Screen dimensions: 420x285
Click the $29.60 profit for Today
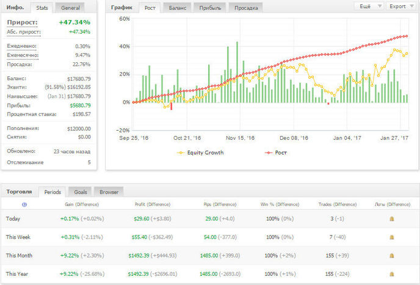coord(142,219)
